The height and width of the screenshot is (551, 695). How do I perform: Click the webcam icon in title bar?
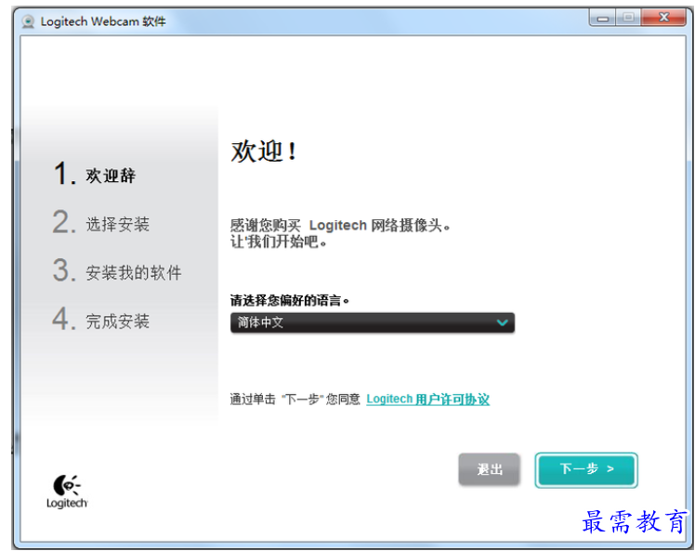(28, 21)
